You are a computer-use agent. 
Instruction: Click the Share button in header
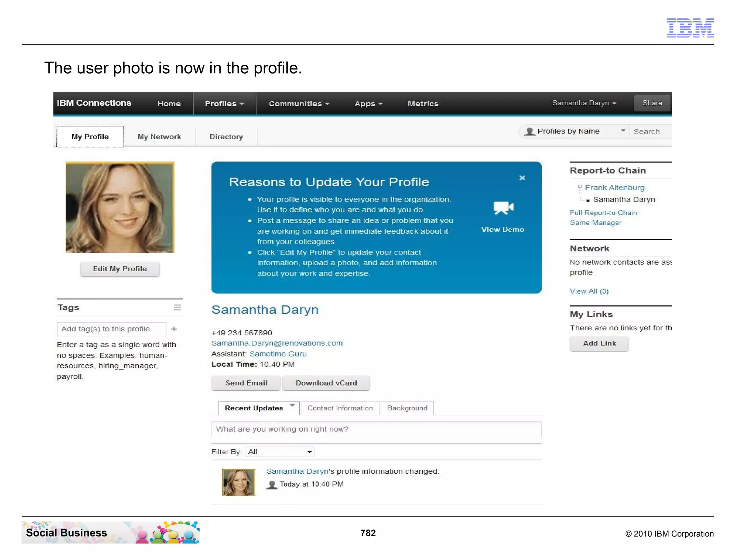tap(652, 103)
